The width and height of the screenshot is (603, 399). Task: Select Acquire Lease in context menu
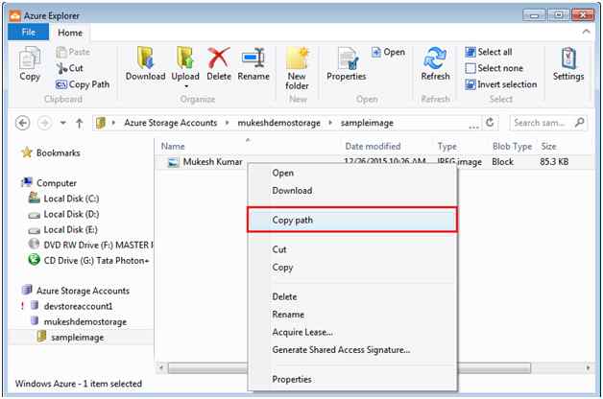coord(352,332)
